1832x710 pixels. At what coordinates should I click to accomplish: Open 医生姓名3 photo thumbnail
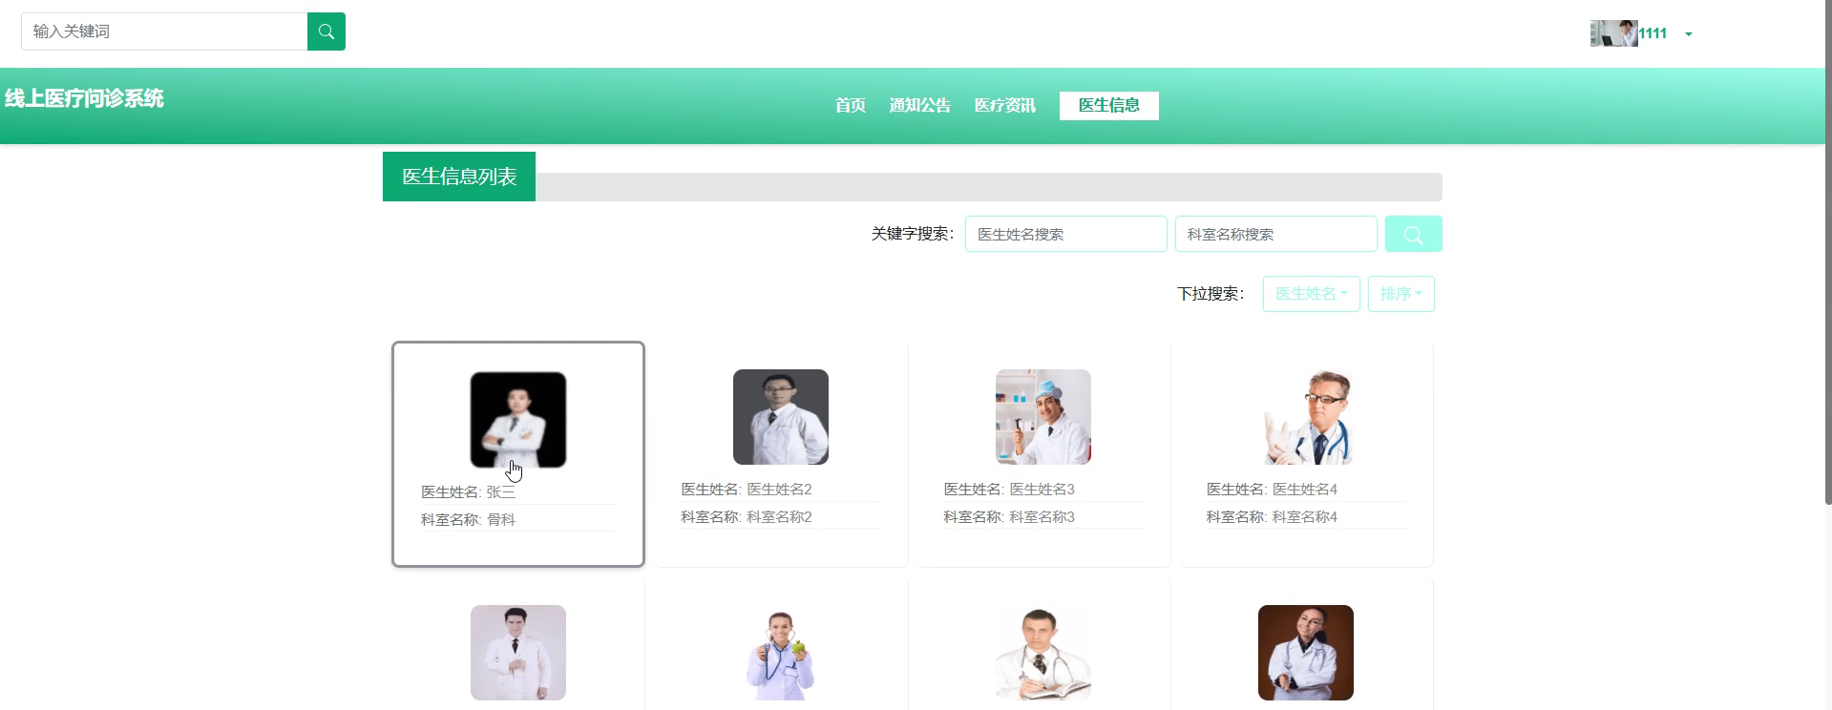click(x=1043, y=417)
